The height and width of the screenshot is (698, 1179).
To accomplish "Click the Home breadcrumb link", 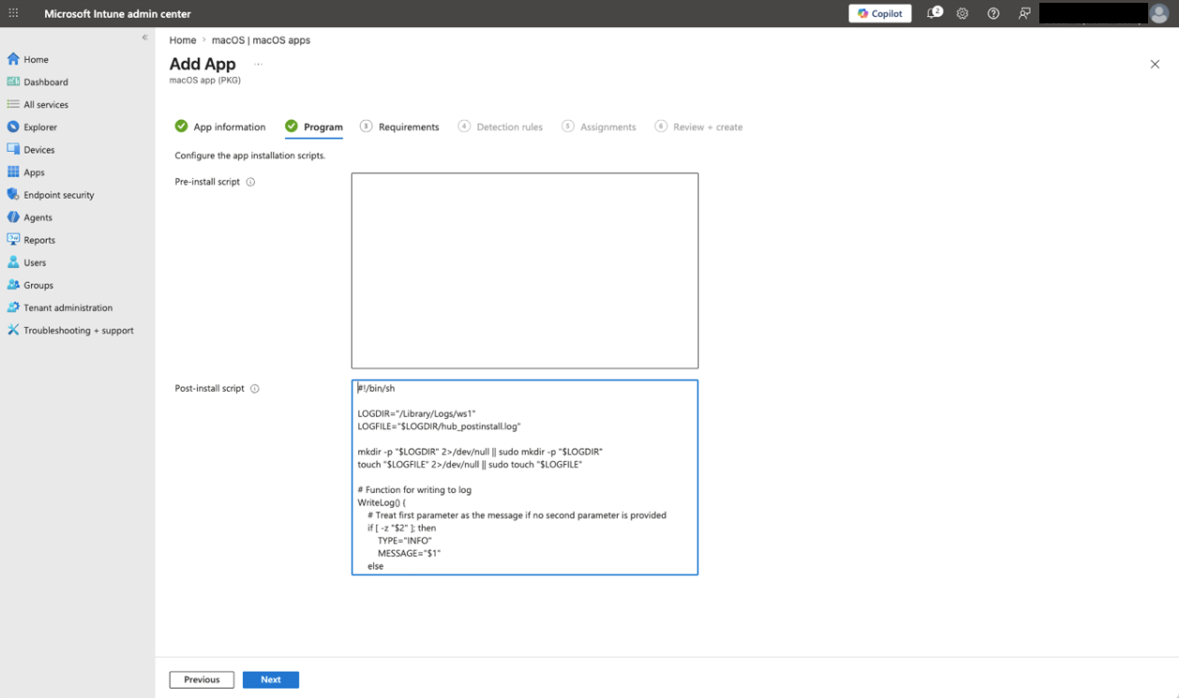I will pyautogui.click(x=183, y=40).
